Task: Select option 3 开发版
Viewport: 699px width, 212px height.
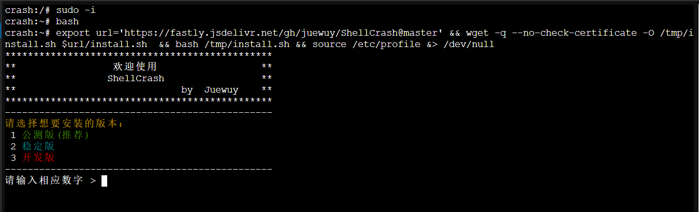Action: [x=33, y=158]
